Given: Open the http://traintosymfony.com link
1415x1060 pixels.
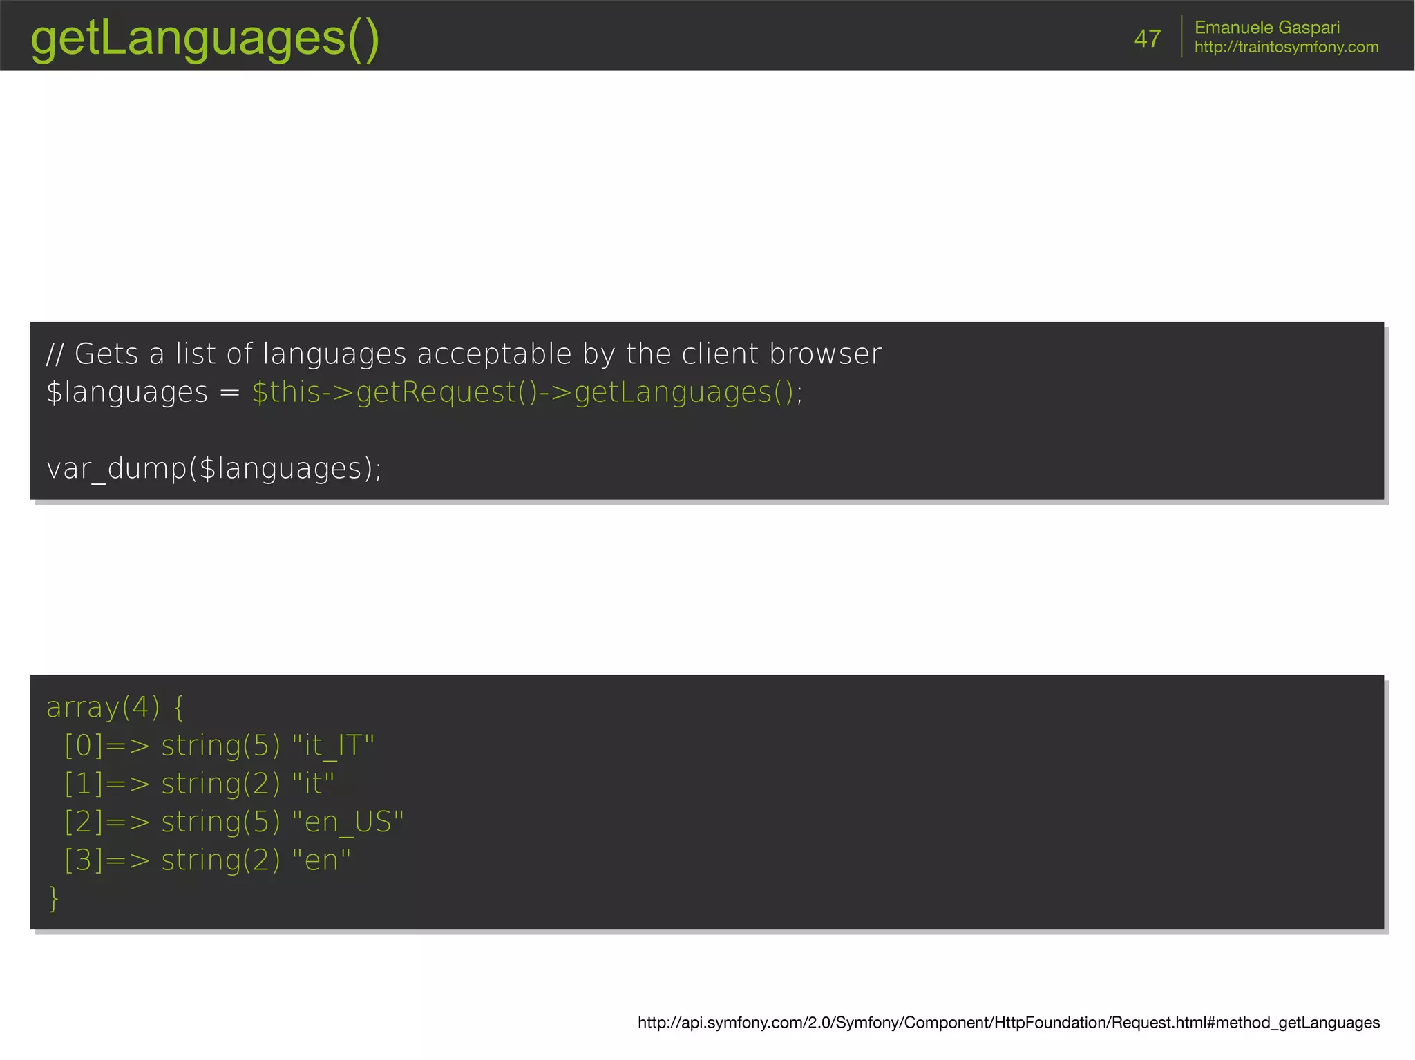Looking at the screenshot, I should click(1286, 47).
